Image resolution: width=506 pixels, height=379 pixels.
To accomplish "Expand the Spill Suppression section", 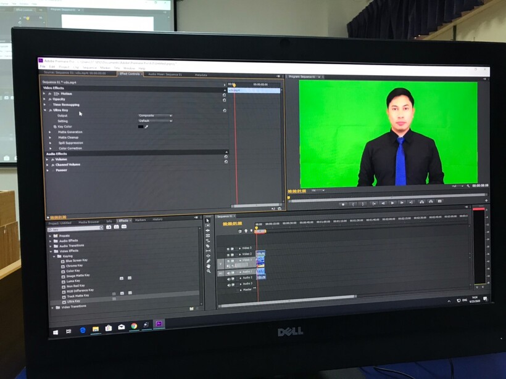I will click(50, 143).
